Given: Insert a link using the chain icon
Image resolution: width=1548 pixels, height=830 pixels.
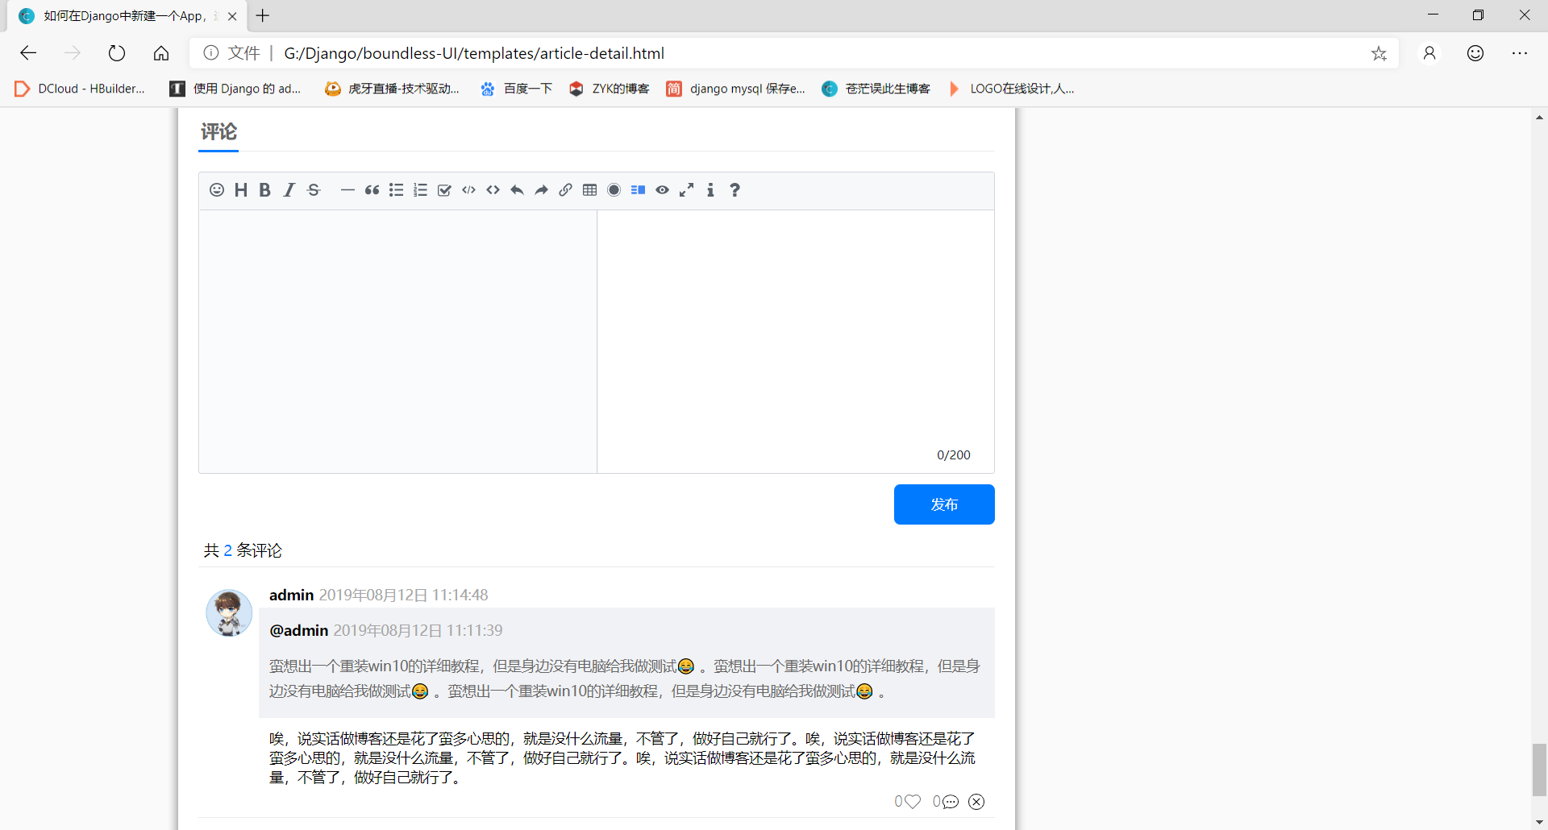Looking at the screenshot, I should (565, 190).
